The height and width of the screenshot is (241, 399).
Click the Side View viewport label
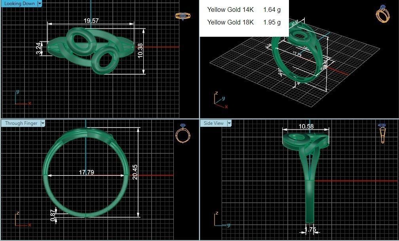tap(213, 123)
